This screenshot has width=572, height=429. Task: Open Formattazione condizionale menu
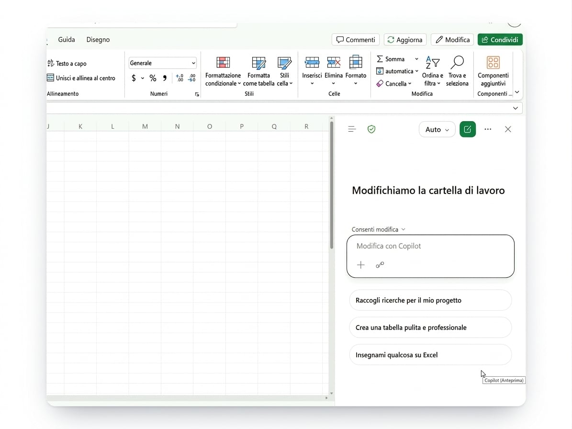(223, 71)
